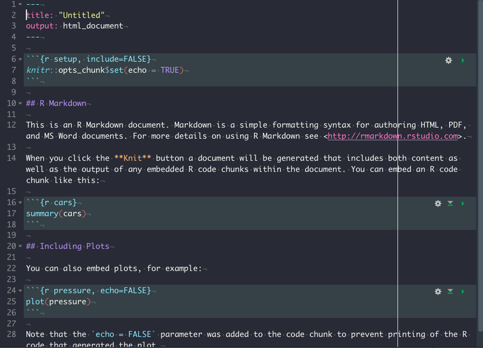Screen dimensions: 483x348
Task: Run all chunks above the cars chunk
Action: tap(450, 204)
